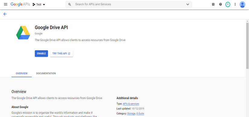Open the G Suite category link

(x=140, y=113)
